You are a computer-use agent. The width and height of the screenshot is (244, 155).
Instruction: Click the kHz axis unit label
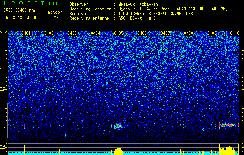pos(3,31)
